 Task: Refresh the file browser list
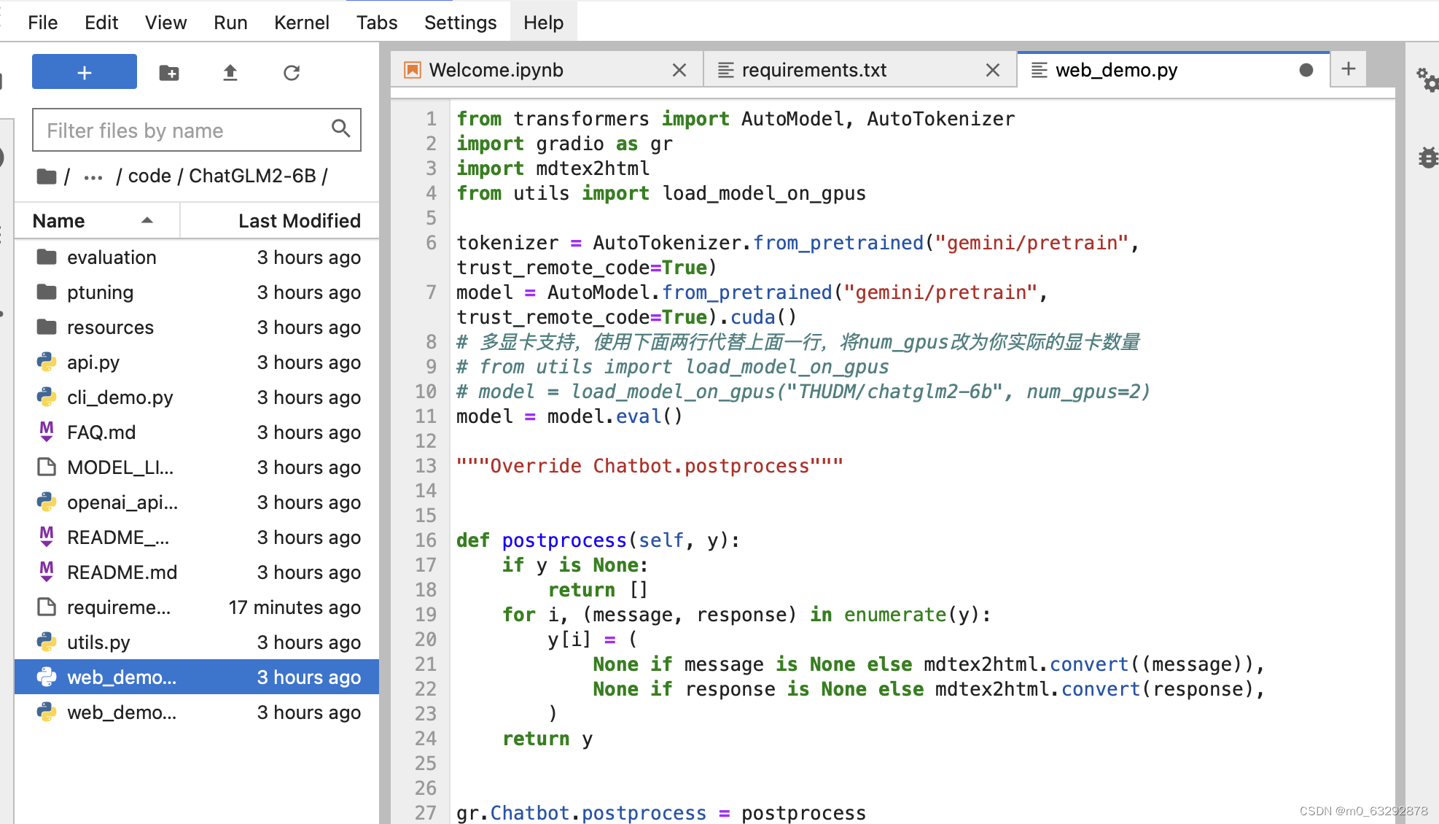292,72
